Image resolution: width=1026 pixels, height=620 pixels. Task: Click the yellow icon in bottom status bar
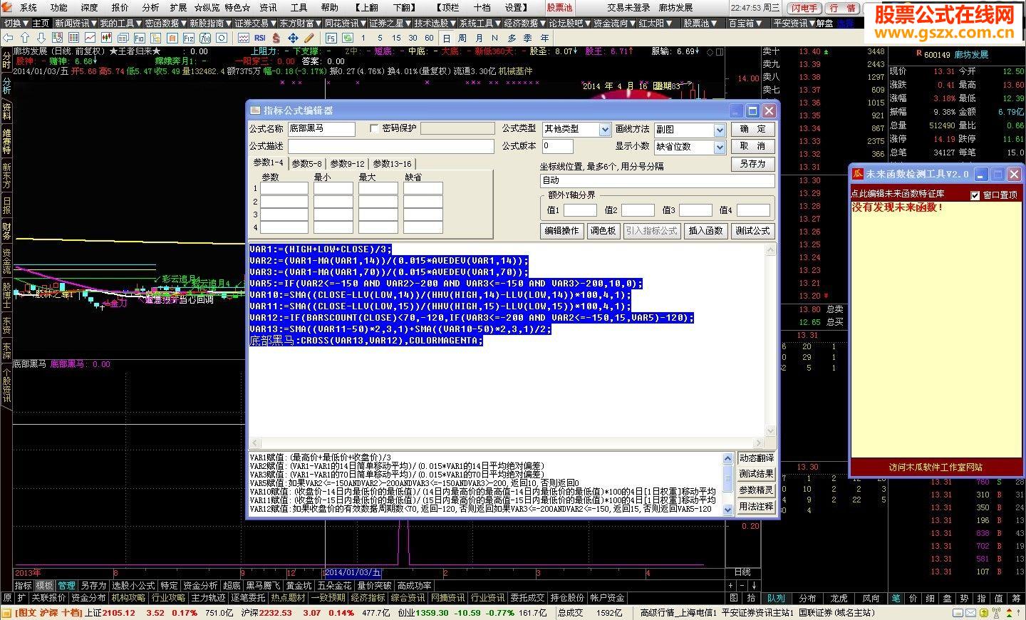(x=7, y=612)
